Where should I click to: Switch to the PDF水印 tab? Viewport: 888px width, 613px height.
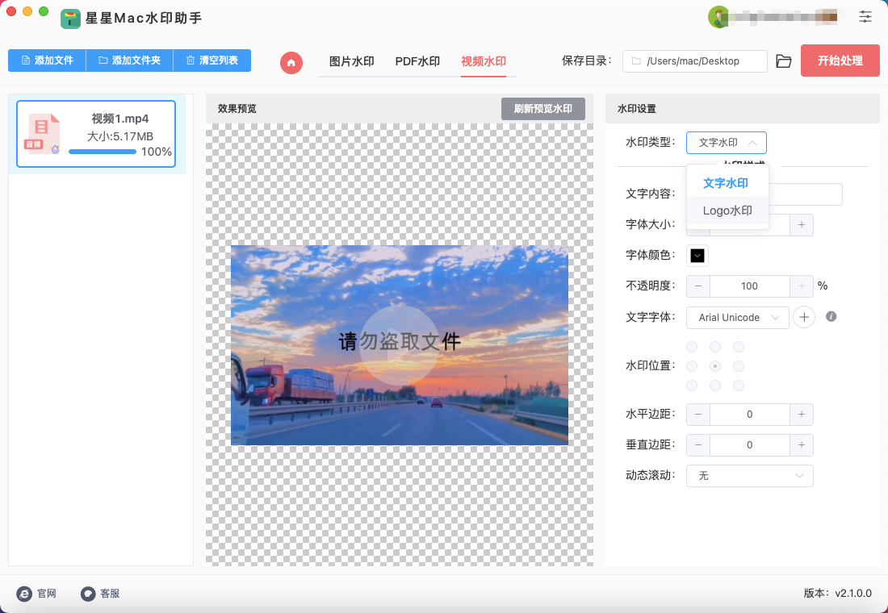[417, 61]
